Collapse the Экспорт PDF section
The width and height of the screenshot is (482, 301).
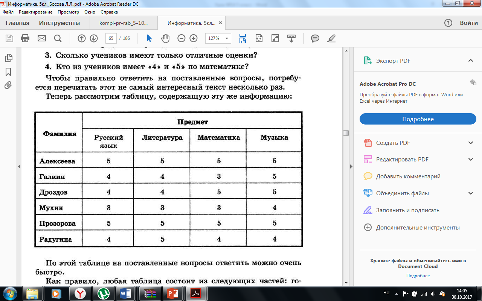click(x=470, y=61)
